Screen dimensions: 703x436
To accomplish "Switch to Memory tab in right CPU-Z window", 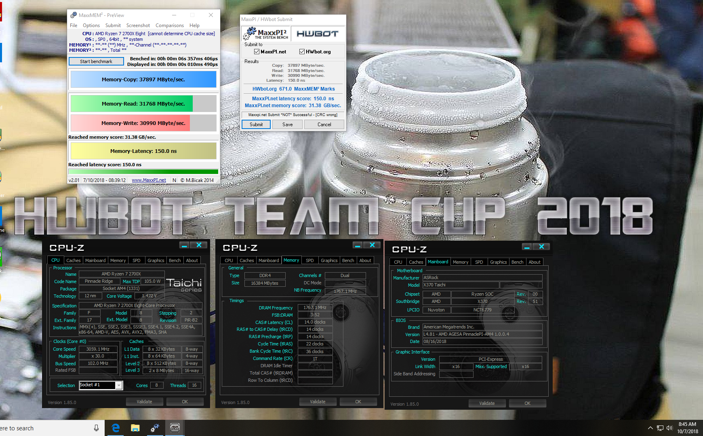I will [x=461, y=262].
